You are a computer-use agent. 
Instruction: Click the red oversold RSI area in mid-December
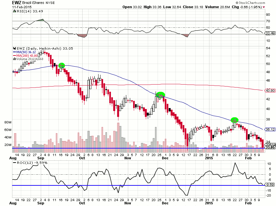tap(186, 36)
